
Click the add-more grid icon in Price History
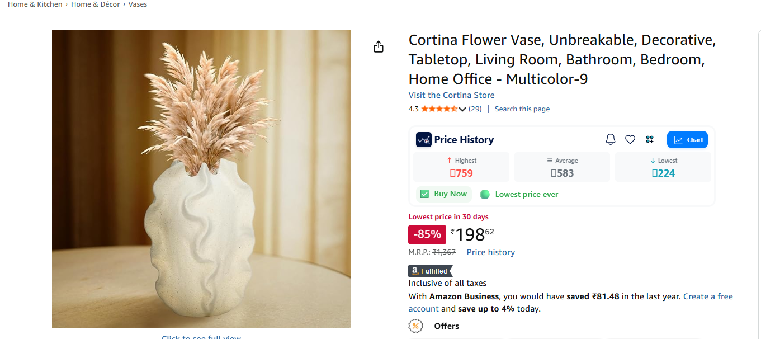[650, 139]
